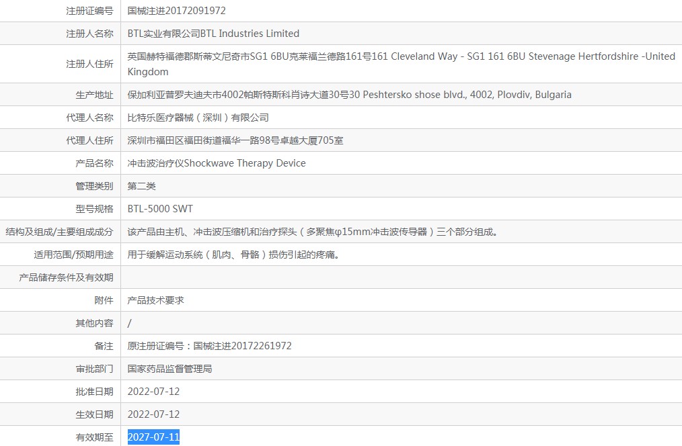Open the 产品技术要求 attachment

point(156,300)
